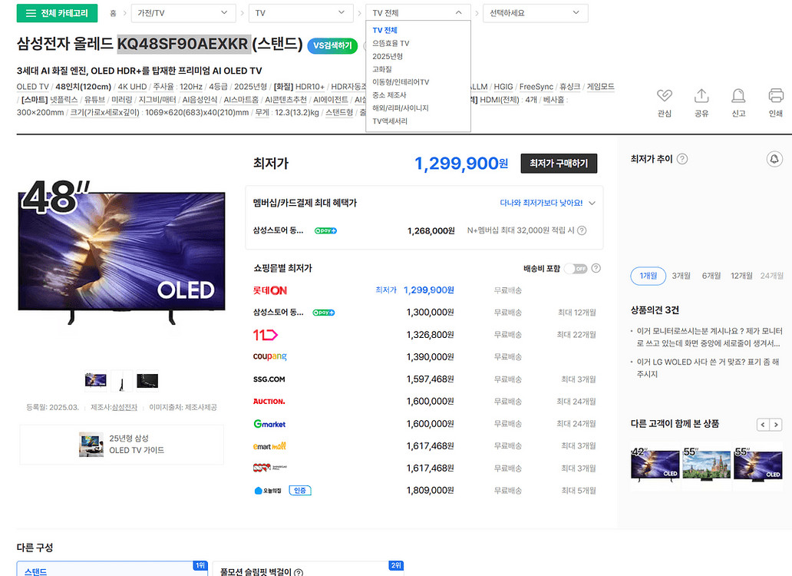Click the price alert bell beside 최저가 추이
The width and height of the screenshot is (792, 576).
pyautogui.click(x=774, y=158)
